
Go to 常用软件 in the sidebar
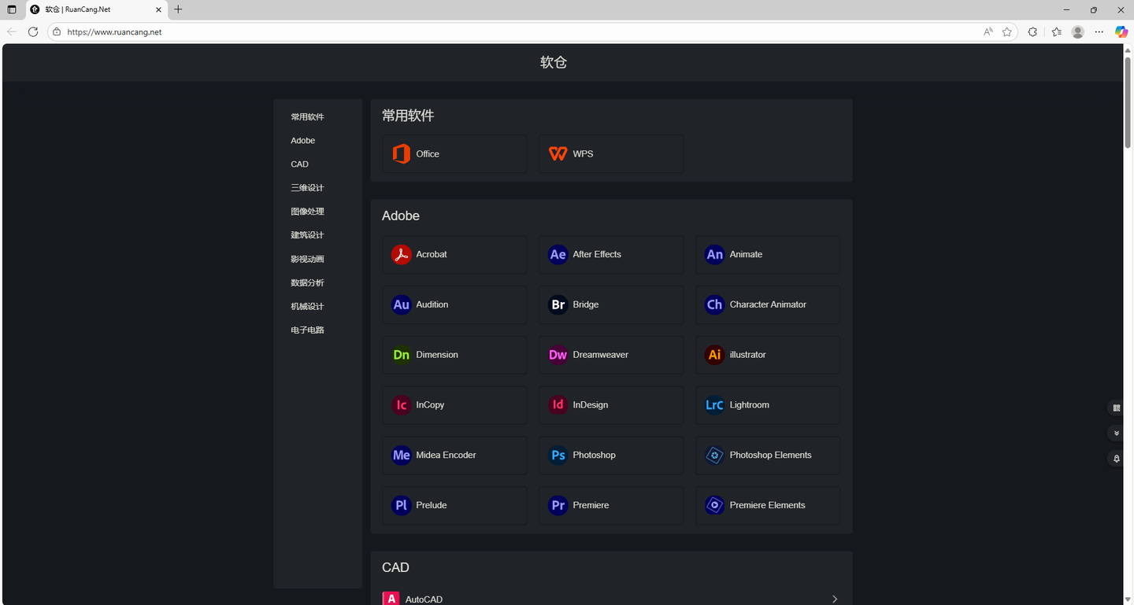click(307, 117)
